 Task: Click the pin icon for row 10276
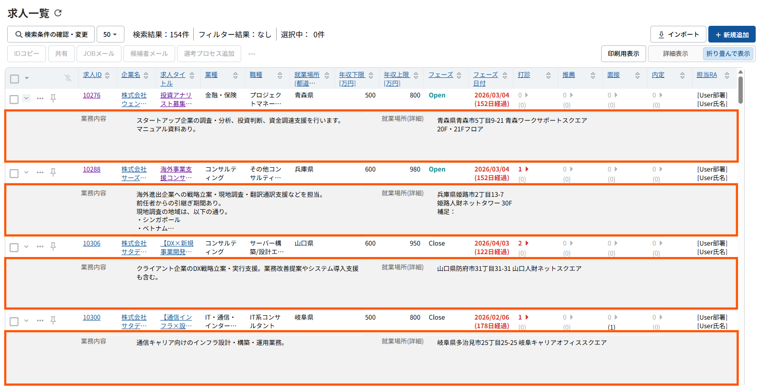[53, 98]
